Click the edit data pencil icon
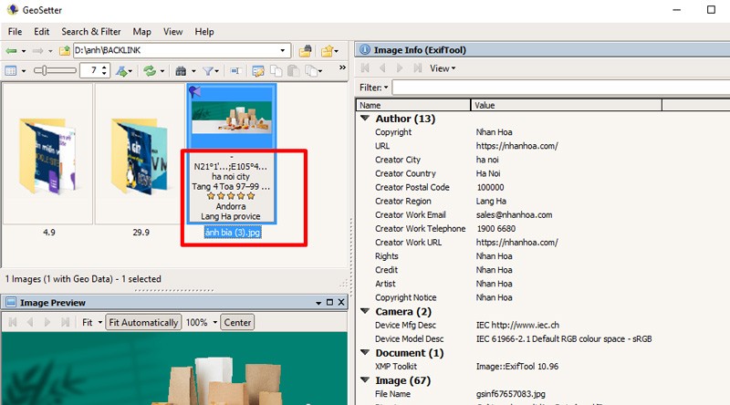Screen dimensions: 730x405 tap(258, 70)
